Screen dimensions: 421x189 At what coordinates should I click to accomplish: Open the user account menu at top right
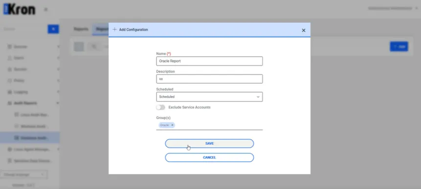393,9
